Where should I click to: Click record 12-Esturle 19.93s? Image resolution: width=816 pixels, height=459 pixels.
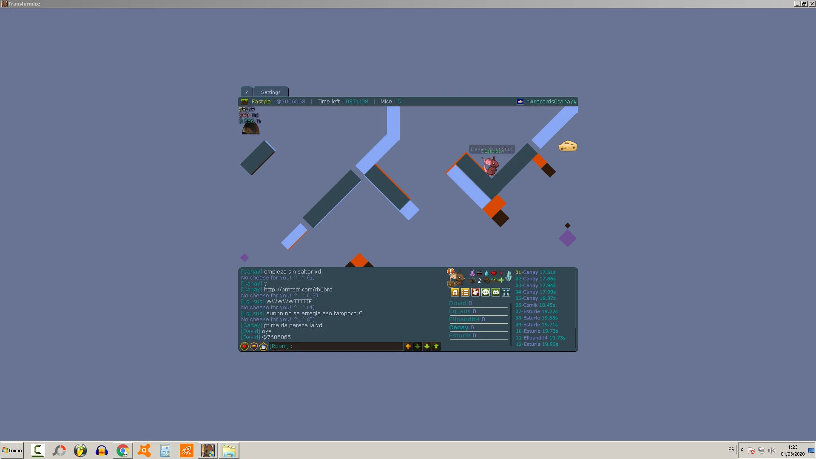click(537, 344)
